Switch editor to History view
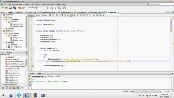The width and height of the screenshot is (174, 98). point(45,15)
